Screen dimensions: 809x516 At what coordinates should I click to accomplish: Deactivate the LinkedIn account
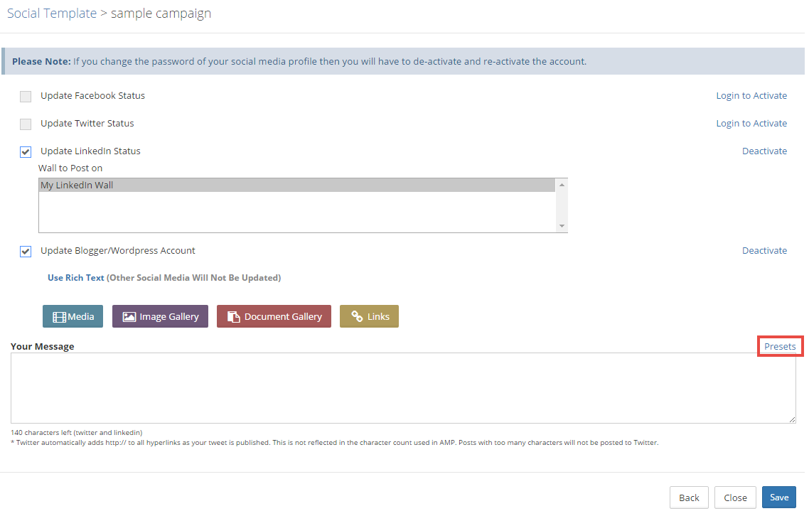(x=764, y=151)
